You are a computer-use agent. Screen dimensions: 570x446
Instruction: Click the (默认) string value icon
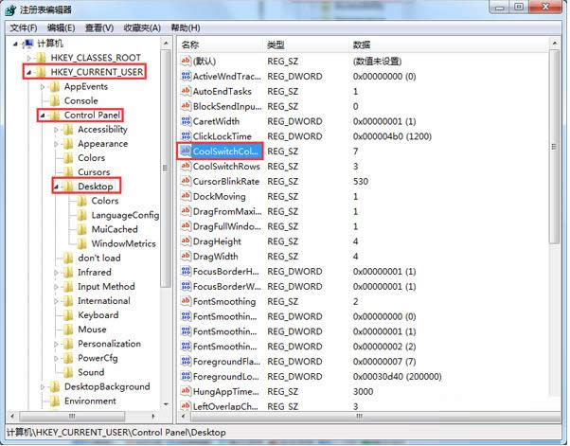tap(186, 61)
